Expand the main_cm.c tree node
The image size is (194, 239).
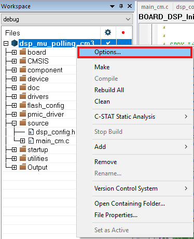coord(22,141)
